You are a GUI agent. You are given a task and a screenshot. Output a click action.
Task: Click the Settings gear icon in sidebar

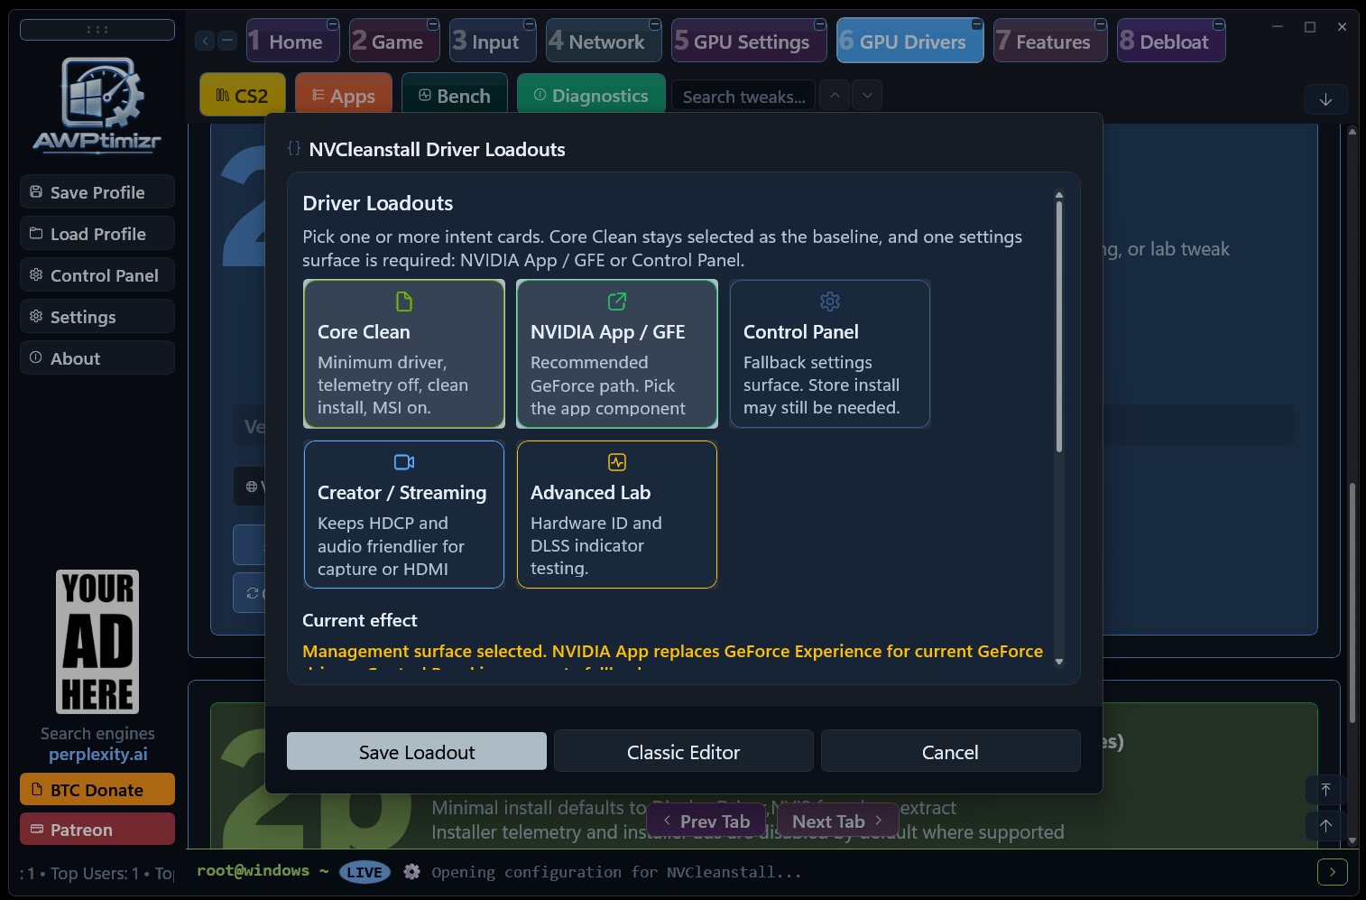click(36, 316)
